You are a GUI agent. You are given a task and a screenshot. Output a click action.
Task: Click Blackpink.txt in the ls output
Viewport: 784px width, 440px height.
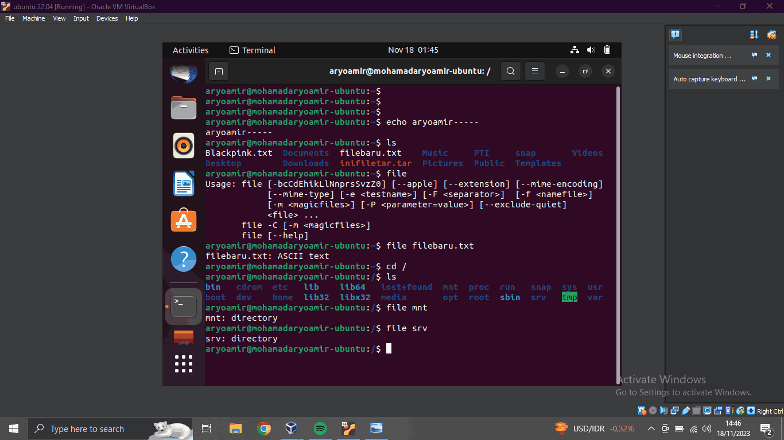click(x=239, y=153)
